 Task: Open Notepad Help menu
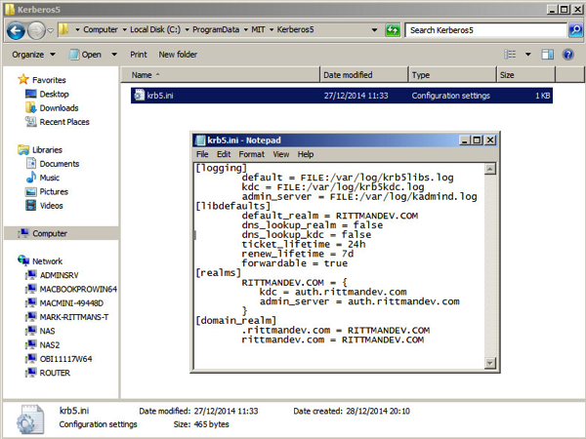tap(306, 154)
